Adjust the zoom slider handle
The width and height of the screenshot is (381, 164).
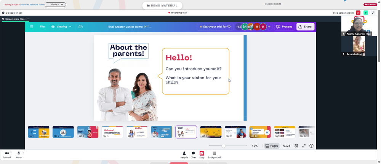click(223, 146)
